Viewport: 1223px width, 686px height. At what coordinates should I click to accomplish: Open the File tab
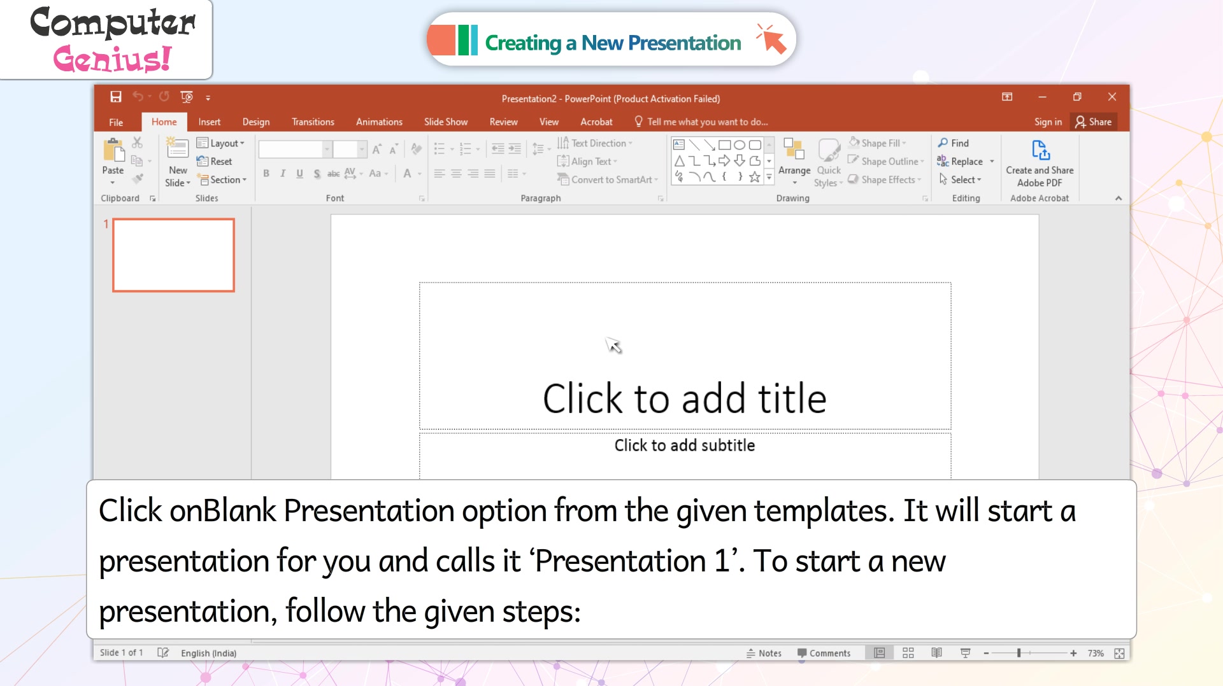(116, 122)
